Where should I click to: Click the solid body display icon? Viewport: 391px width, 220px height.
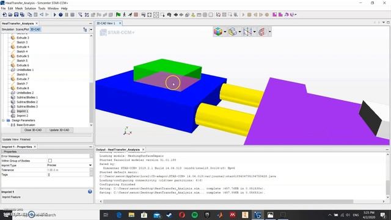233,32
